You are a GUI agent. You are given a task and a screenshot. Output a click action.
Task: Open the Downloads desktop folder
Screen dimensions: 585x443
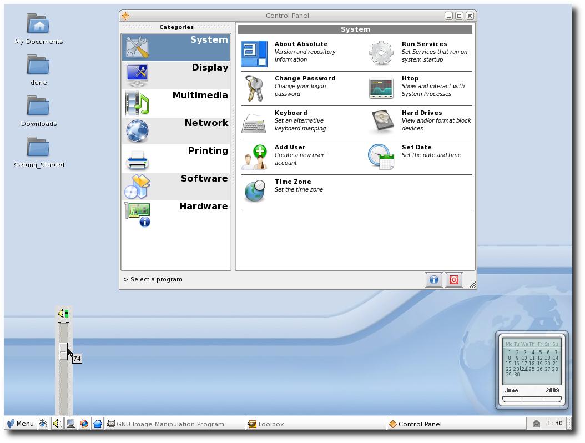[x=38, y=111]
